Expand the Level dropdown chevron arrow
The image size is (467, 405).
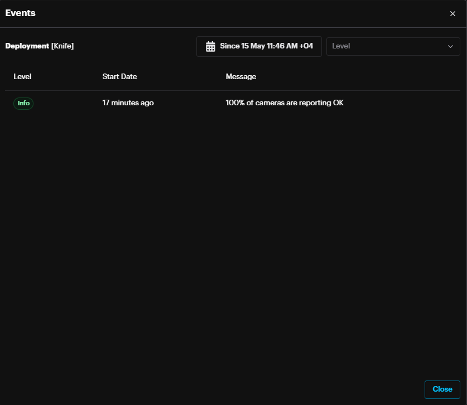coord(451,46)
